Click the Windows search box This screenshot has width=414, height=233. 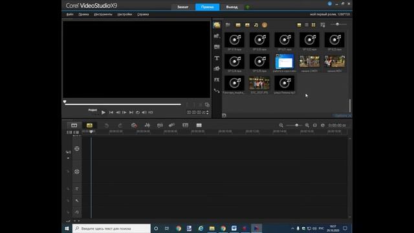(x=111, y=228)
